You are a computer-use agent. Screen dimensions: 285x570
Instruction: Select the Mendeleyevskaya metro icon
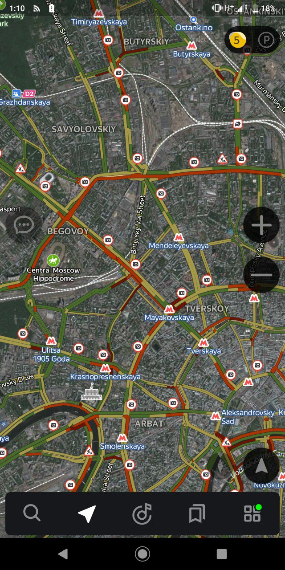point(179,237)
